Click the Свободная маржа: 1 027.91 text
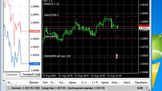 click(x=86, y=88)
